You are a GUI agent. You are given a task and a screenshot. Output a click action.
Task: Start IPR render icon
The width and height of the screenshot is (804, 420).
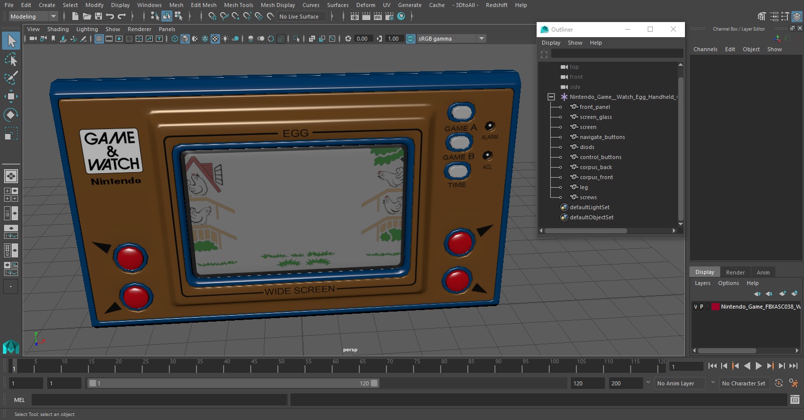click(378, 16)
